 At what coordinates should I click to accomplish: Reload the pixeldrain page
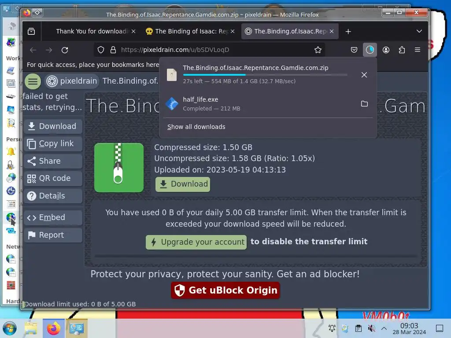tap(65, 50)
